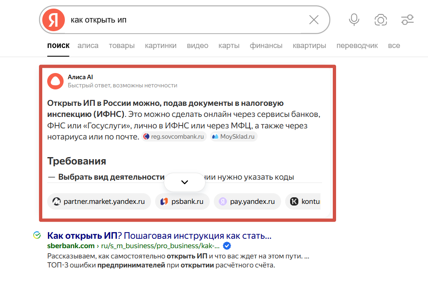Open search settings with the filters icon
Screen dimensions: 428x281
pyautogui.click(x=407, y=20)
